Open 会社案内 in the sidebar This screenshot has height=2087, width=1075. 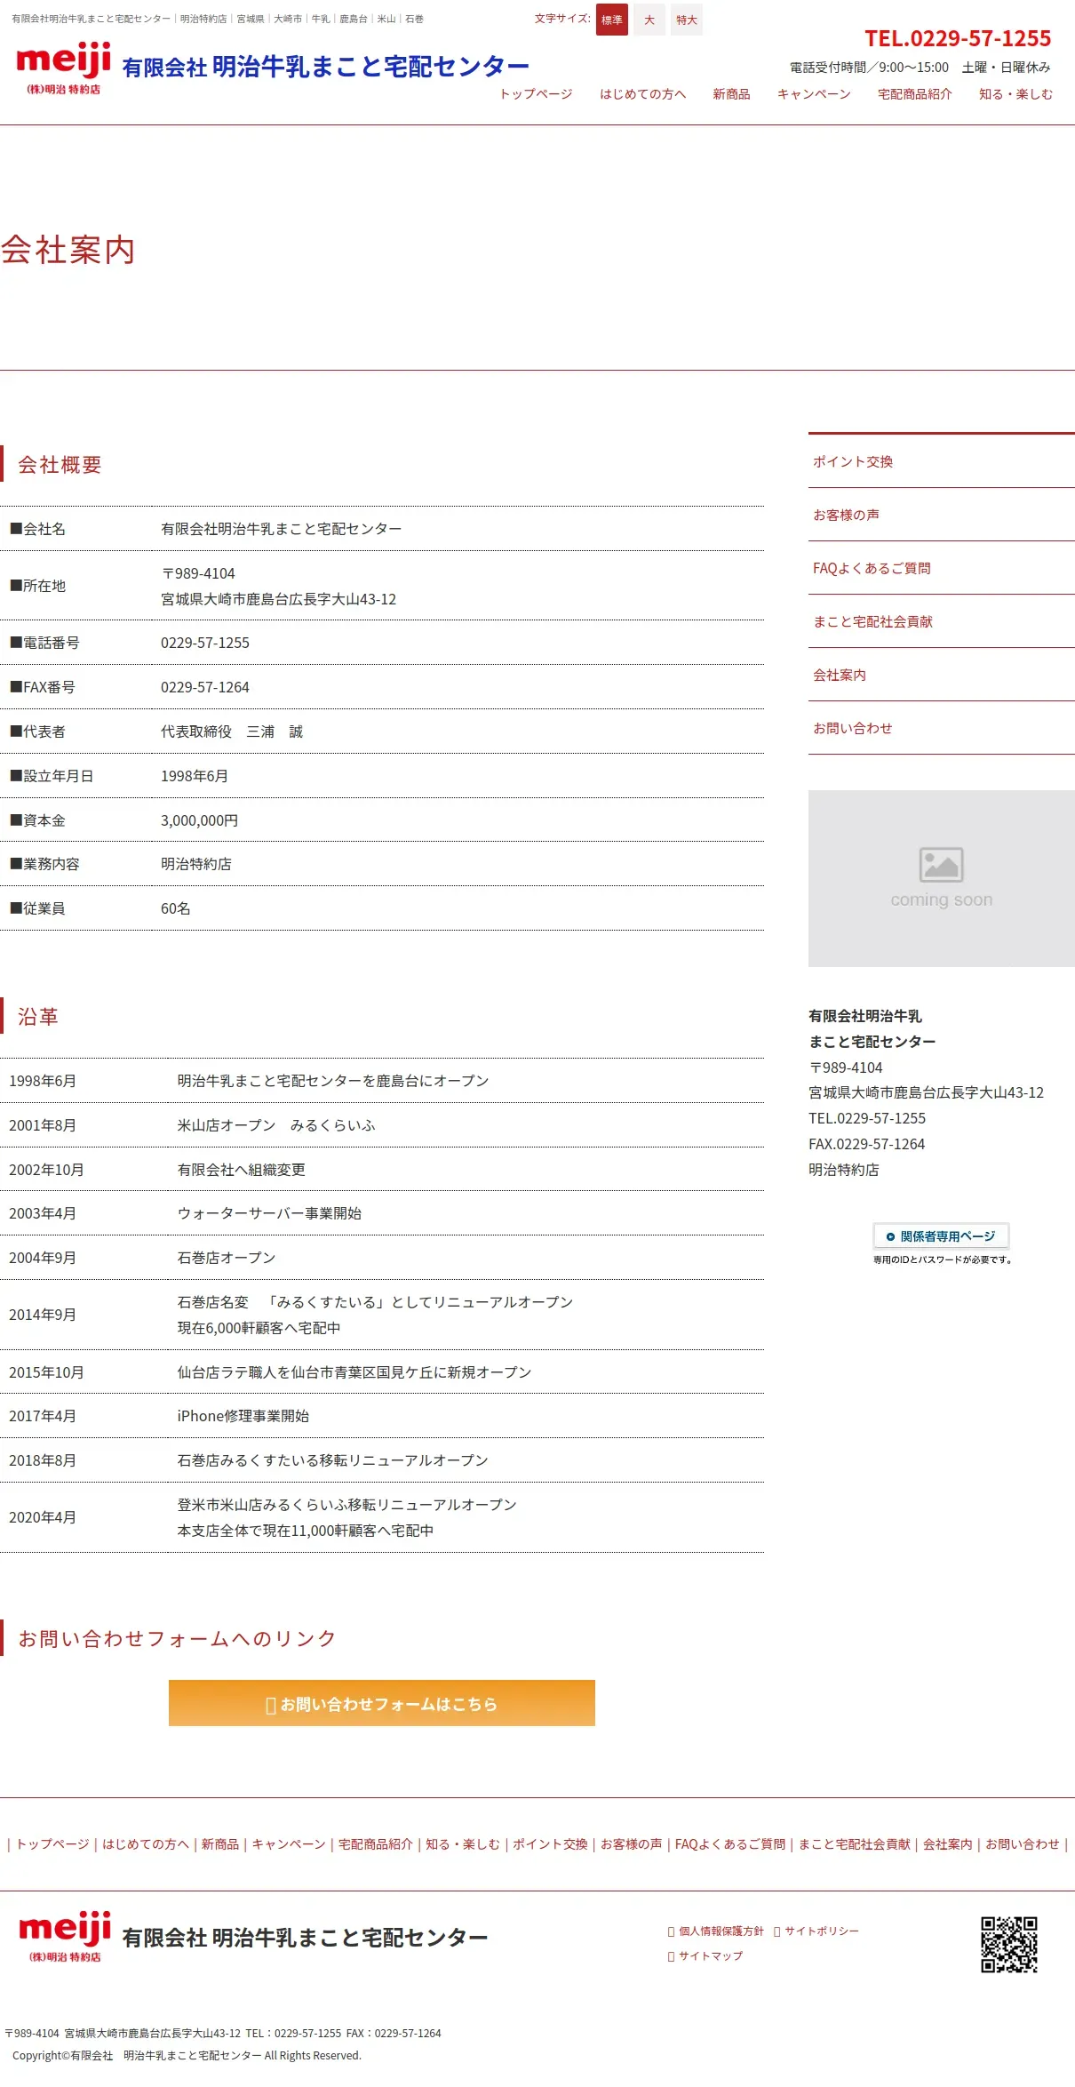pyautogui.click(x=942, y=675)
